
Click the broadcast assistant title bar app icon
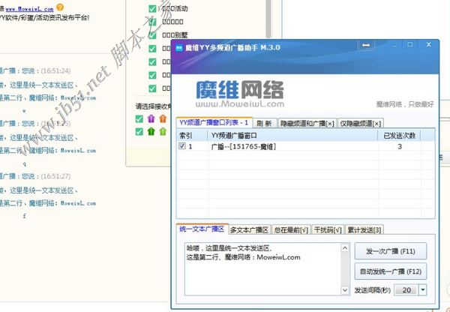click(179, 48)
